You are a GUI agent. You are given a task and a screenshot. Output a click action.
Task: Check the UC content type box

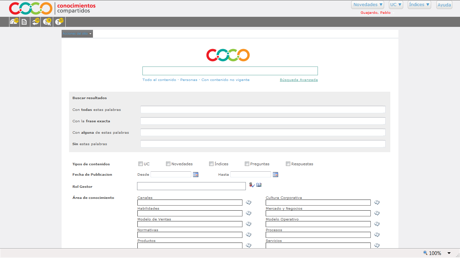(140, 164)
